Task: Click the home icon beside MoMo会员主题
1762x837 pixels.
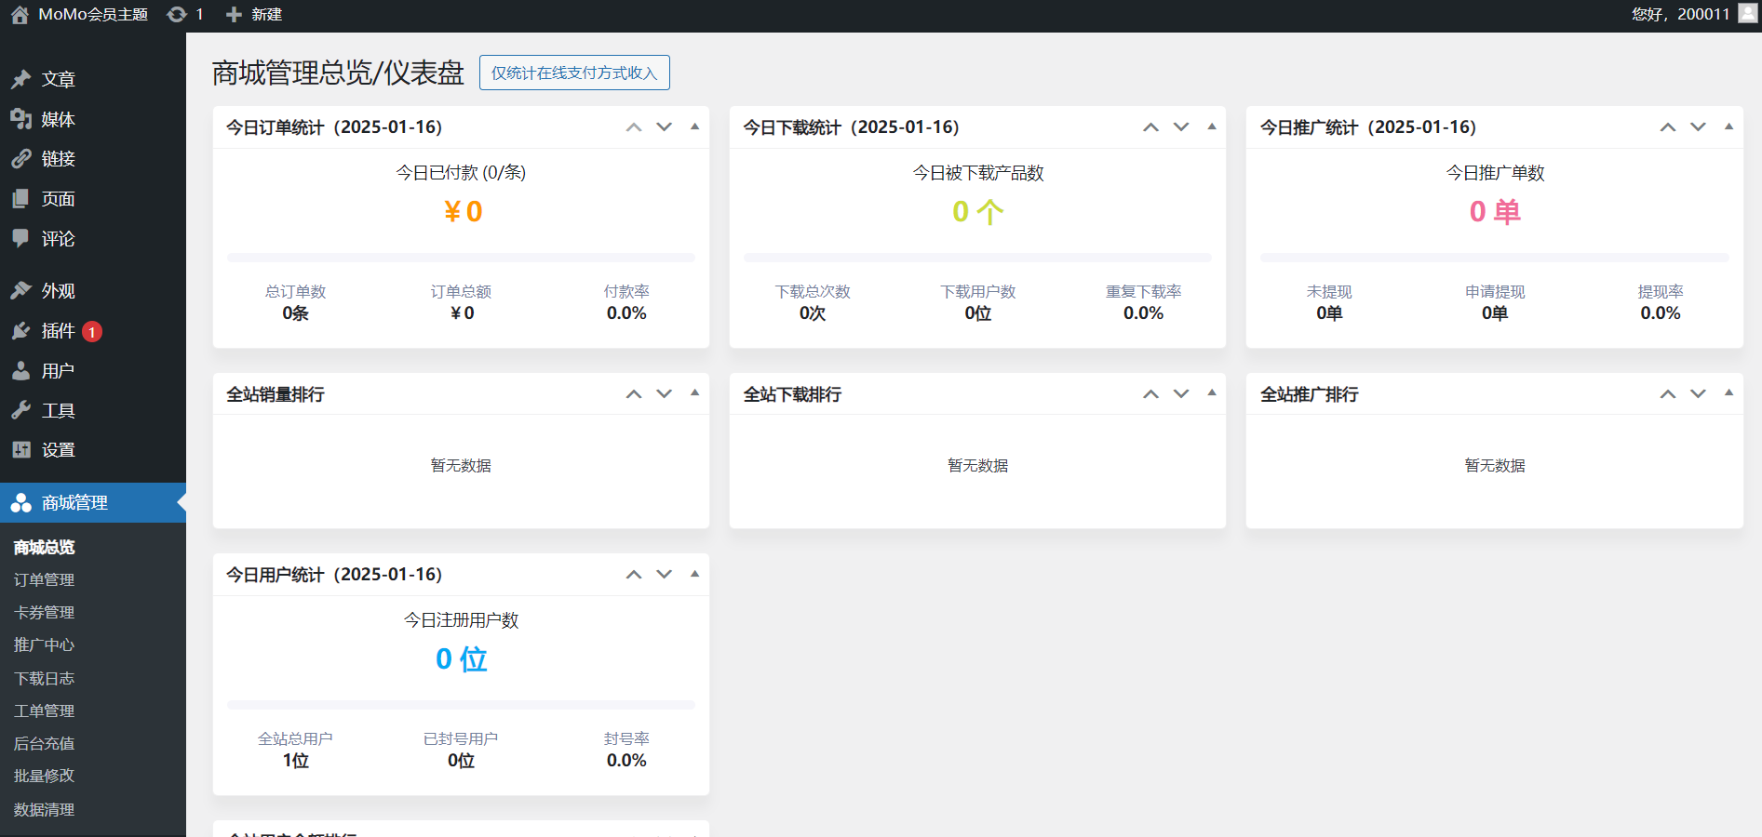Action: click(x=20, y=15)
